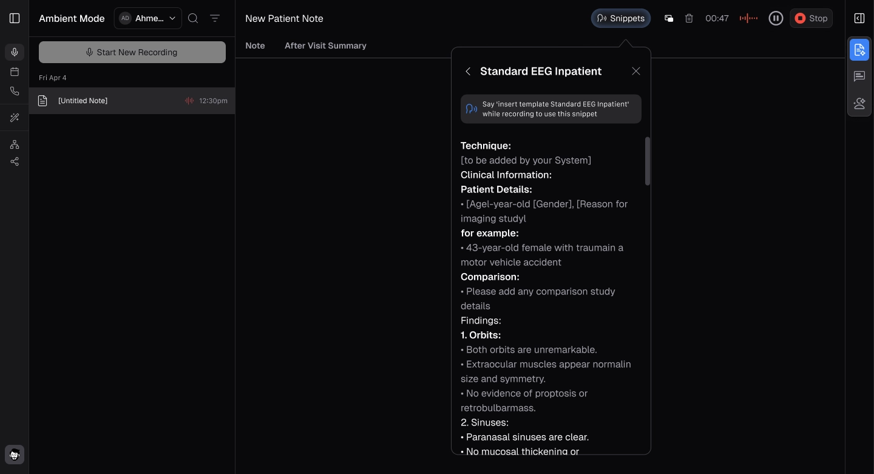Expand the Ahme... user dropdown
874x474 pixels.
click(x=148, y=18)
